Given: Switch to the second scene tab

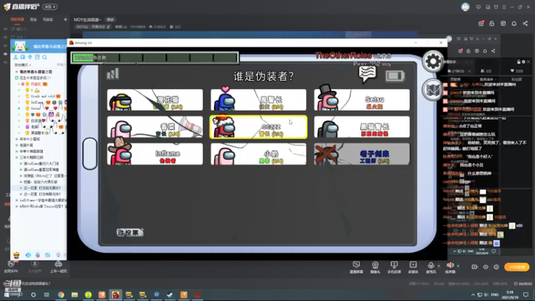Looking at the screenshot, I should click(x=33, y=20).
